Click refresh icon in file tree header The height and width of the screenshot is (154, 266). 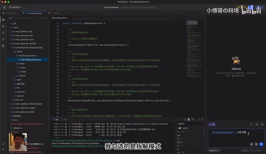click(x=43, y=18)
